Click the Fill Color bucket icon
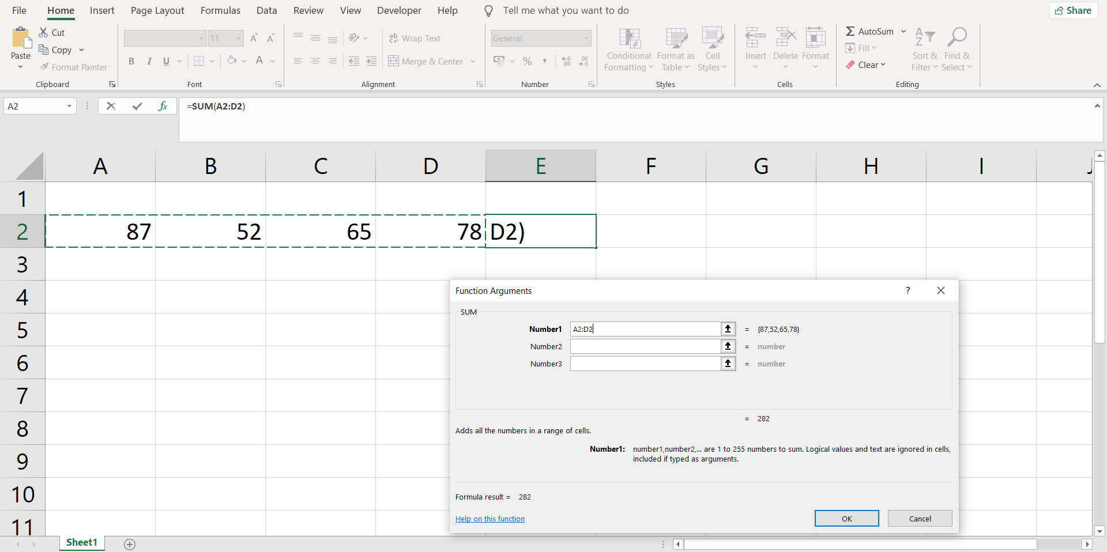Image resolution: width=1107 pixels, height=552 pixels. 232,61
